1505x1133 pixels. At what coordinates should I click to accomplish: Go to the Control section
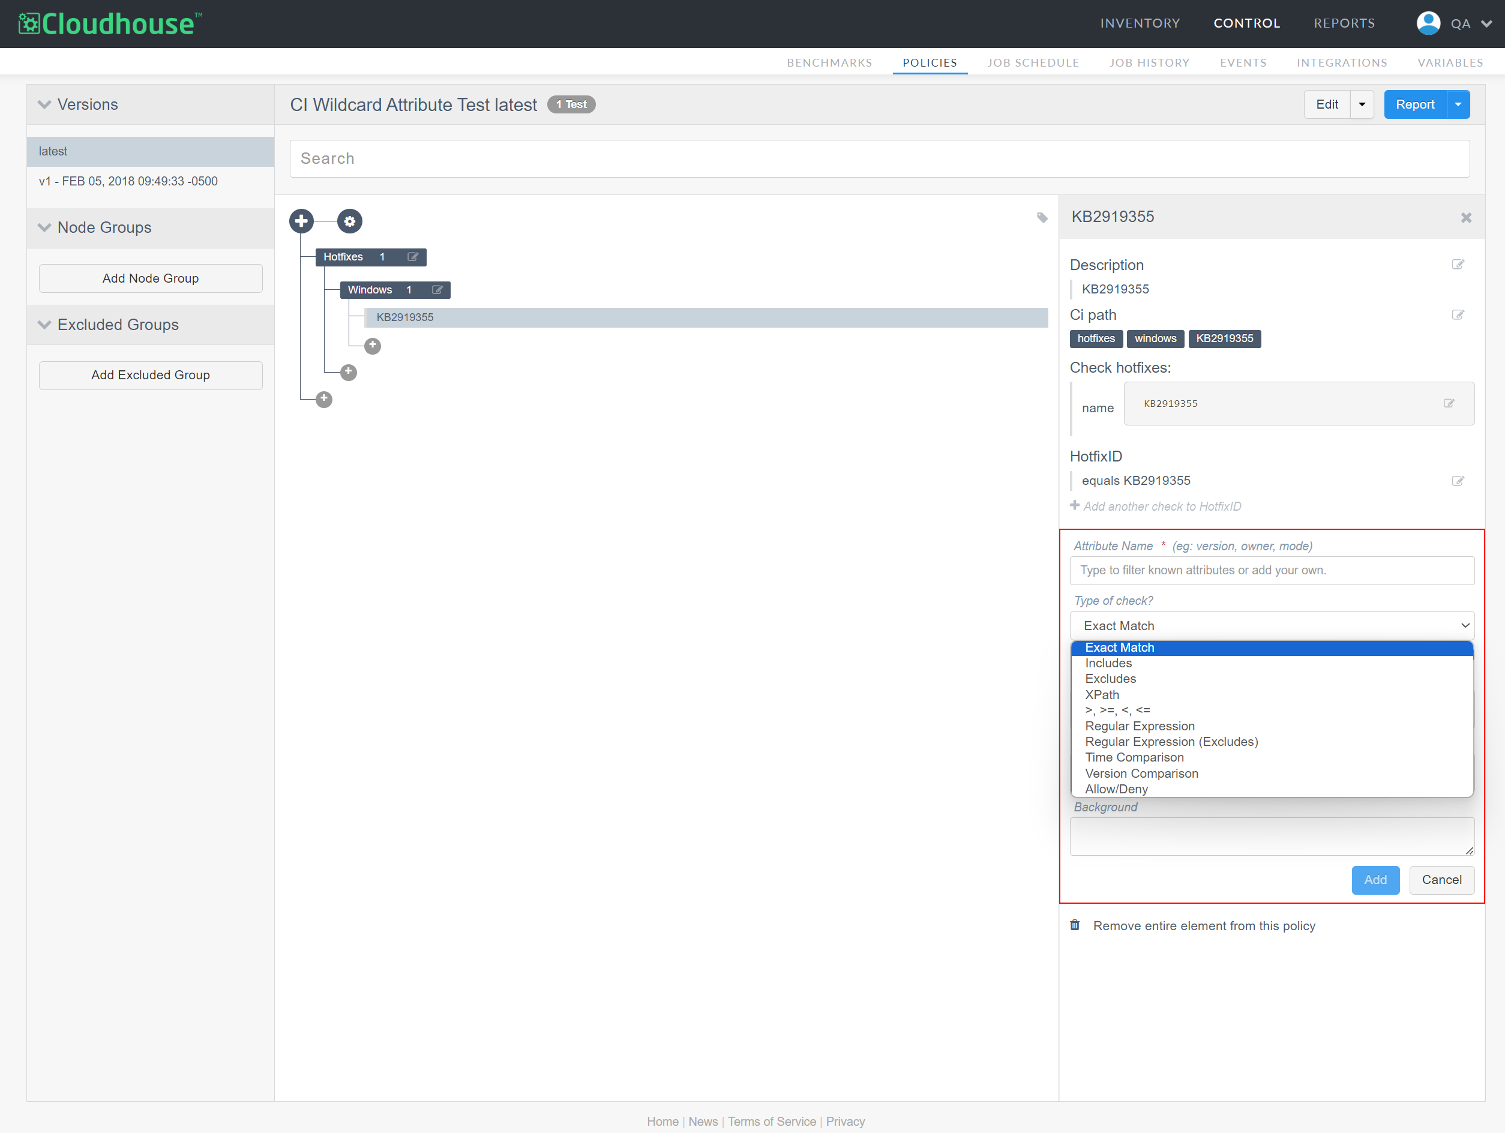pos(1246,23)
